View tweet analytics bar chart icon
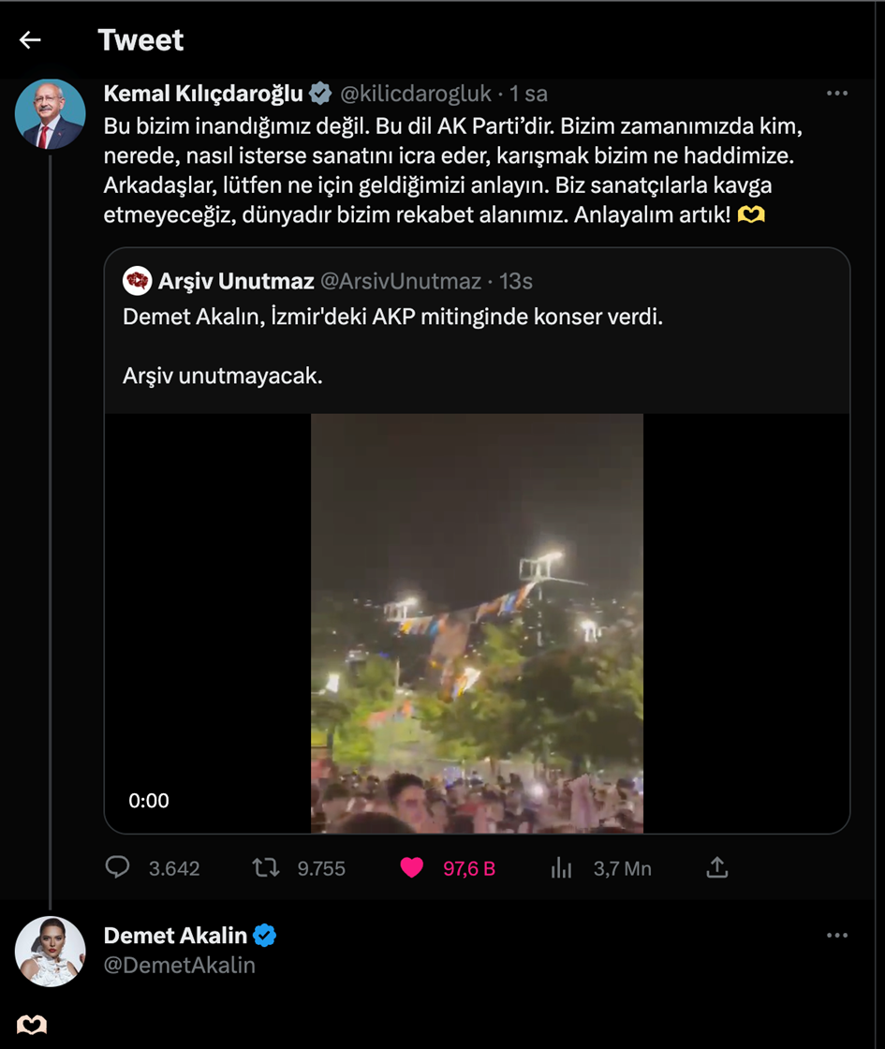Viewport: 885px width, 1049px height. coord(562,868)
